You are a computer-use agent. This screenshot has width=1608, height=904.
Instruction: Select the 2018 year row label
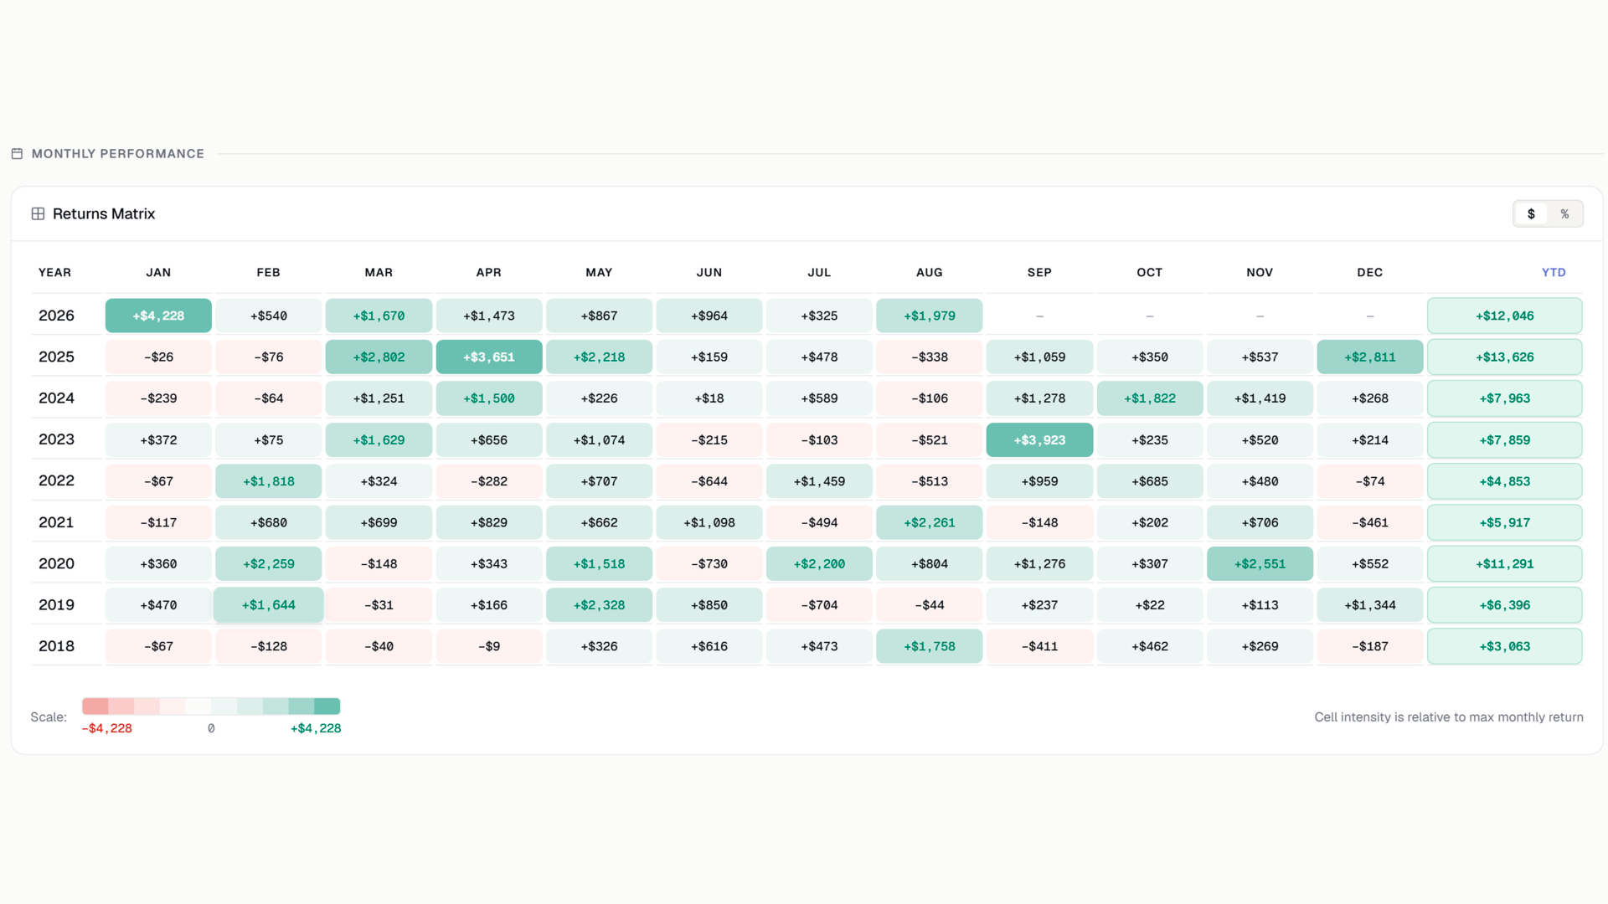click(56, 646)
